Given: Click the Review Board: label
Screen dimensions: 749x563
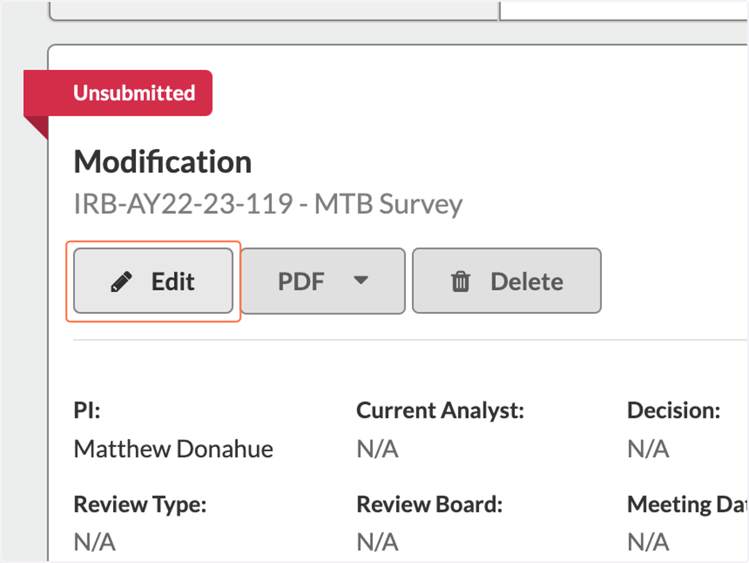Looking at the screenshot, I should click(x=429, y=504).
